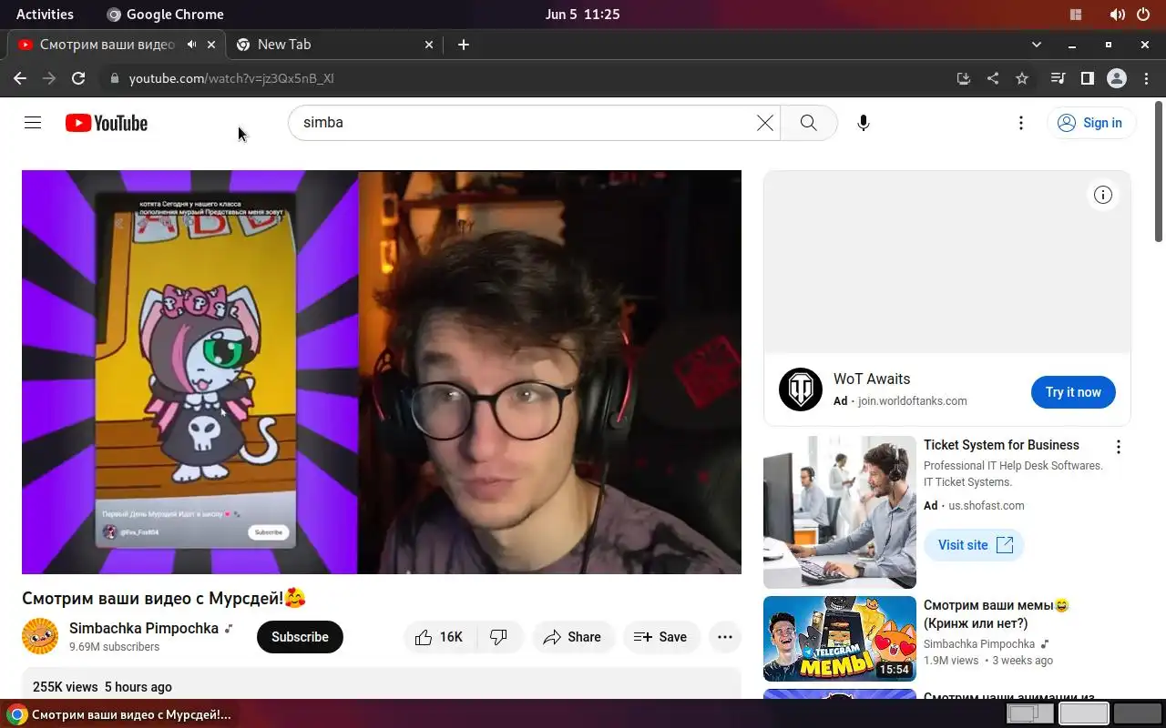Image resolution: width=1166 pixels, height=728 pixels.
Task: Open a new tab with plus
Action: coord(463,44)
